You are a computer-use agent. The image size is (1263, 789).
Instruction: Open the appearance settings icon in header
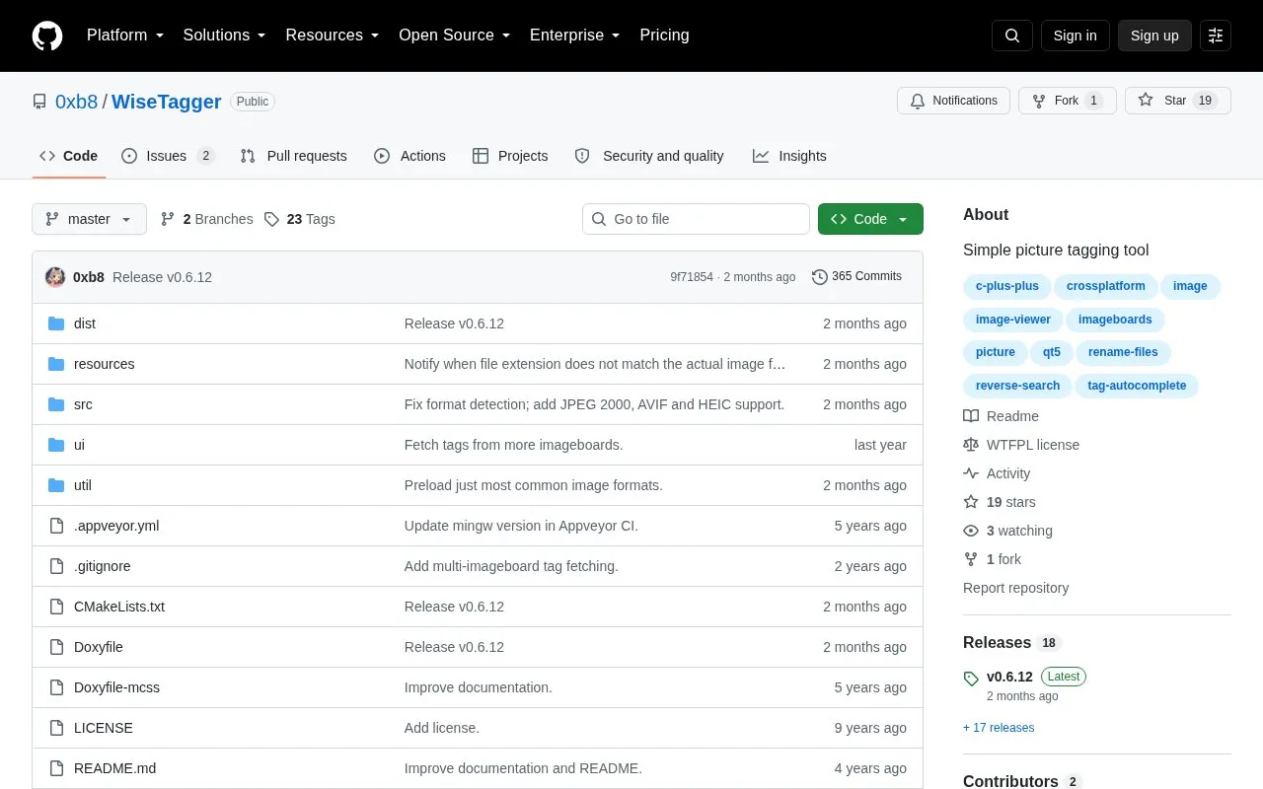click(x=1216, y=36)
